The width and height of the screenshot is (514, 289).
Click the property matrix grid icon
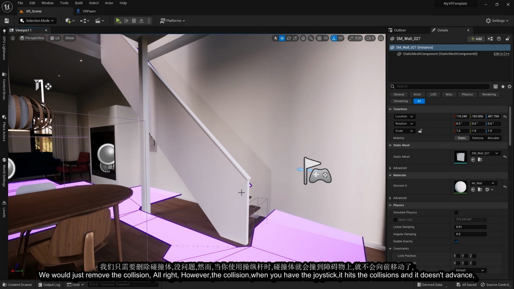(495, 86)
